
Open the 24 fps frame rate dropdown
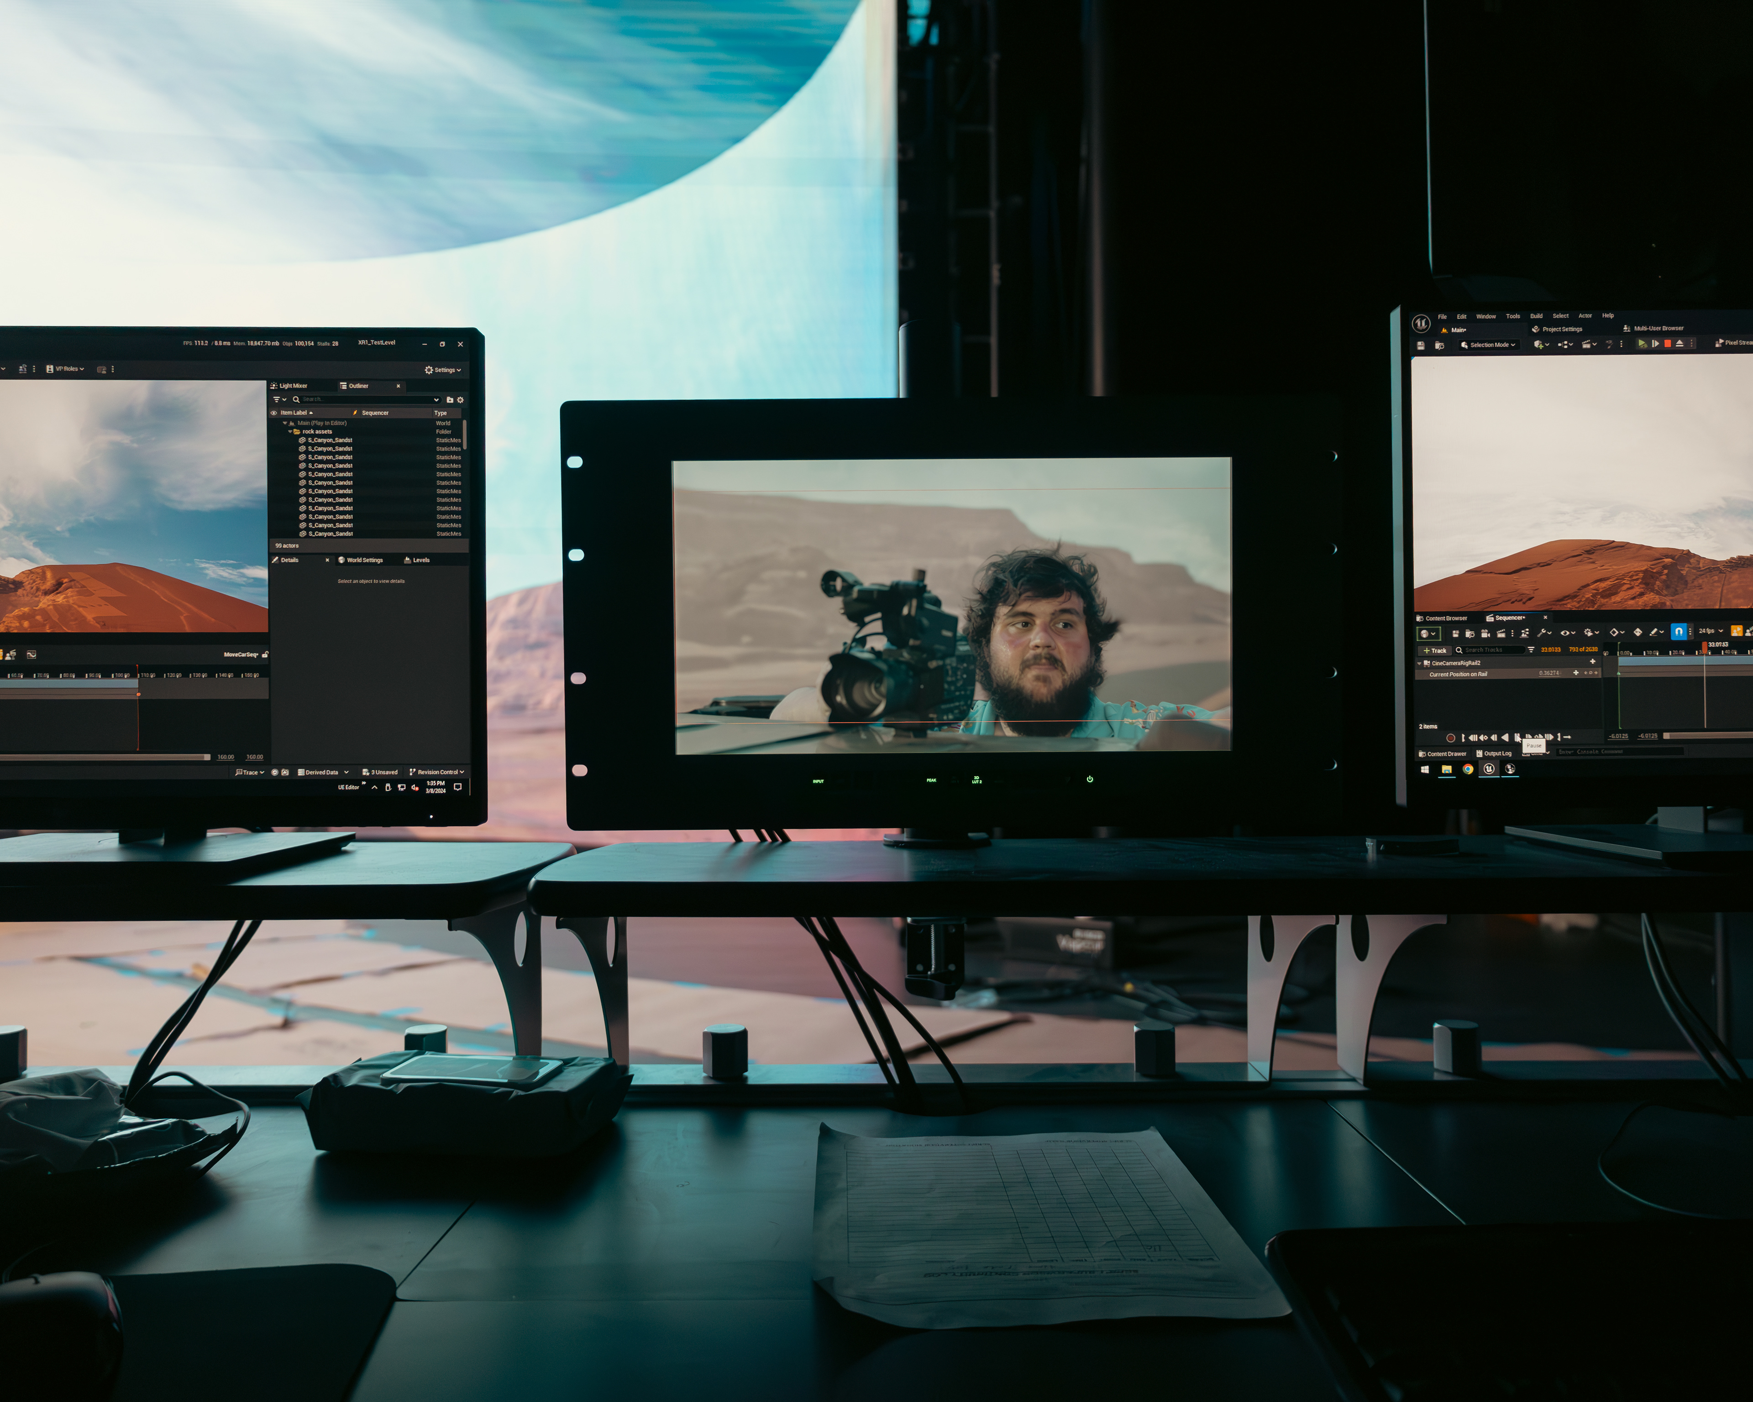click(1710, 632)
